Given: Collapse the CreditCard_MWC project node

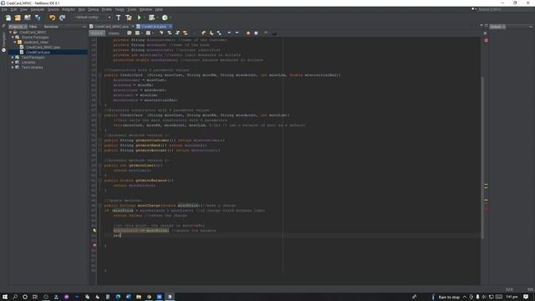Looking at the screenshot, I should tap(10, 32).
